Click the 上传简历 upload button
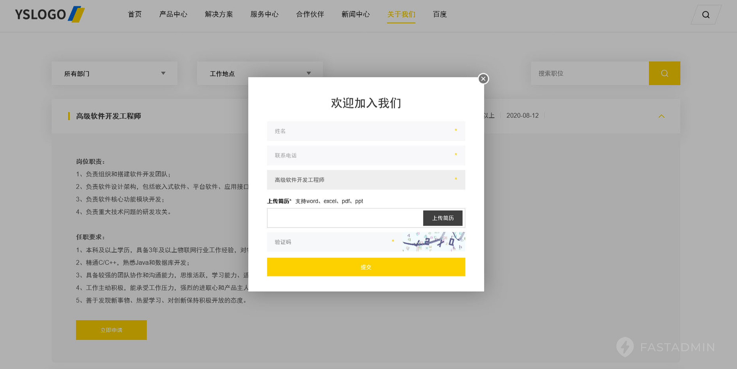737x369 pixels. pyautogui.click(x=443, y=218)
